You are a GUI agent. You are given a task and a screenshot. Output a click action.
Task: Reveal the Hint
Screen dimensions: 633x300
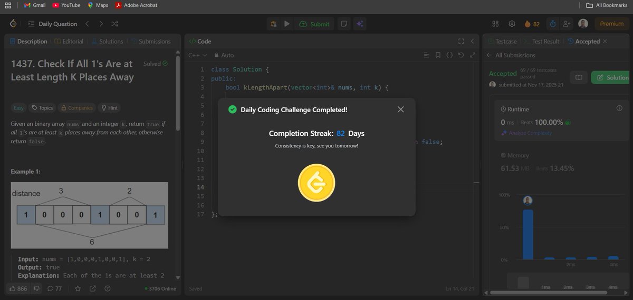coord(109,107)
